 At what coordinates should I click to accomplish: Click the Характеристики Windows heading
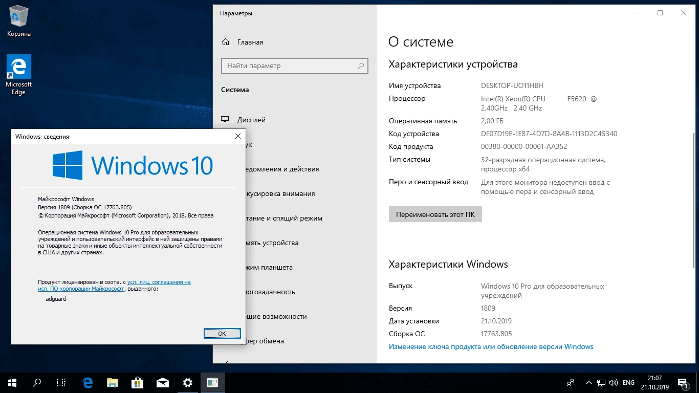(x=448, y=265)
